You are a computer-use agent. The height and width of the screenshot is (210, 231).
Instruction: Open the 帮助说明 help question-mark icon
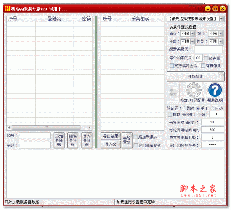pos(215,90)
